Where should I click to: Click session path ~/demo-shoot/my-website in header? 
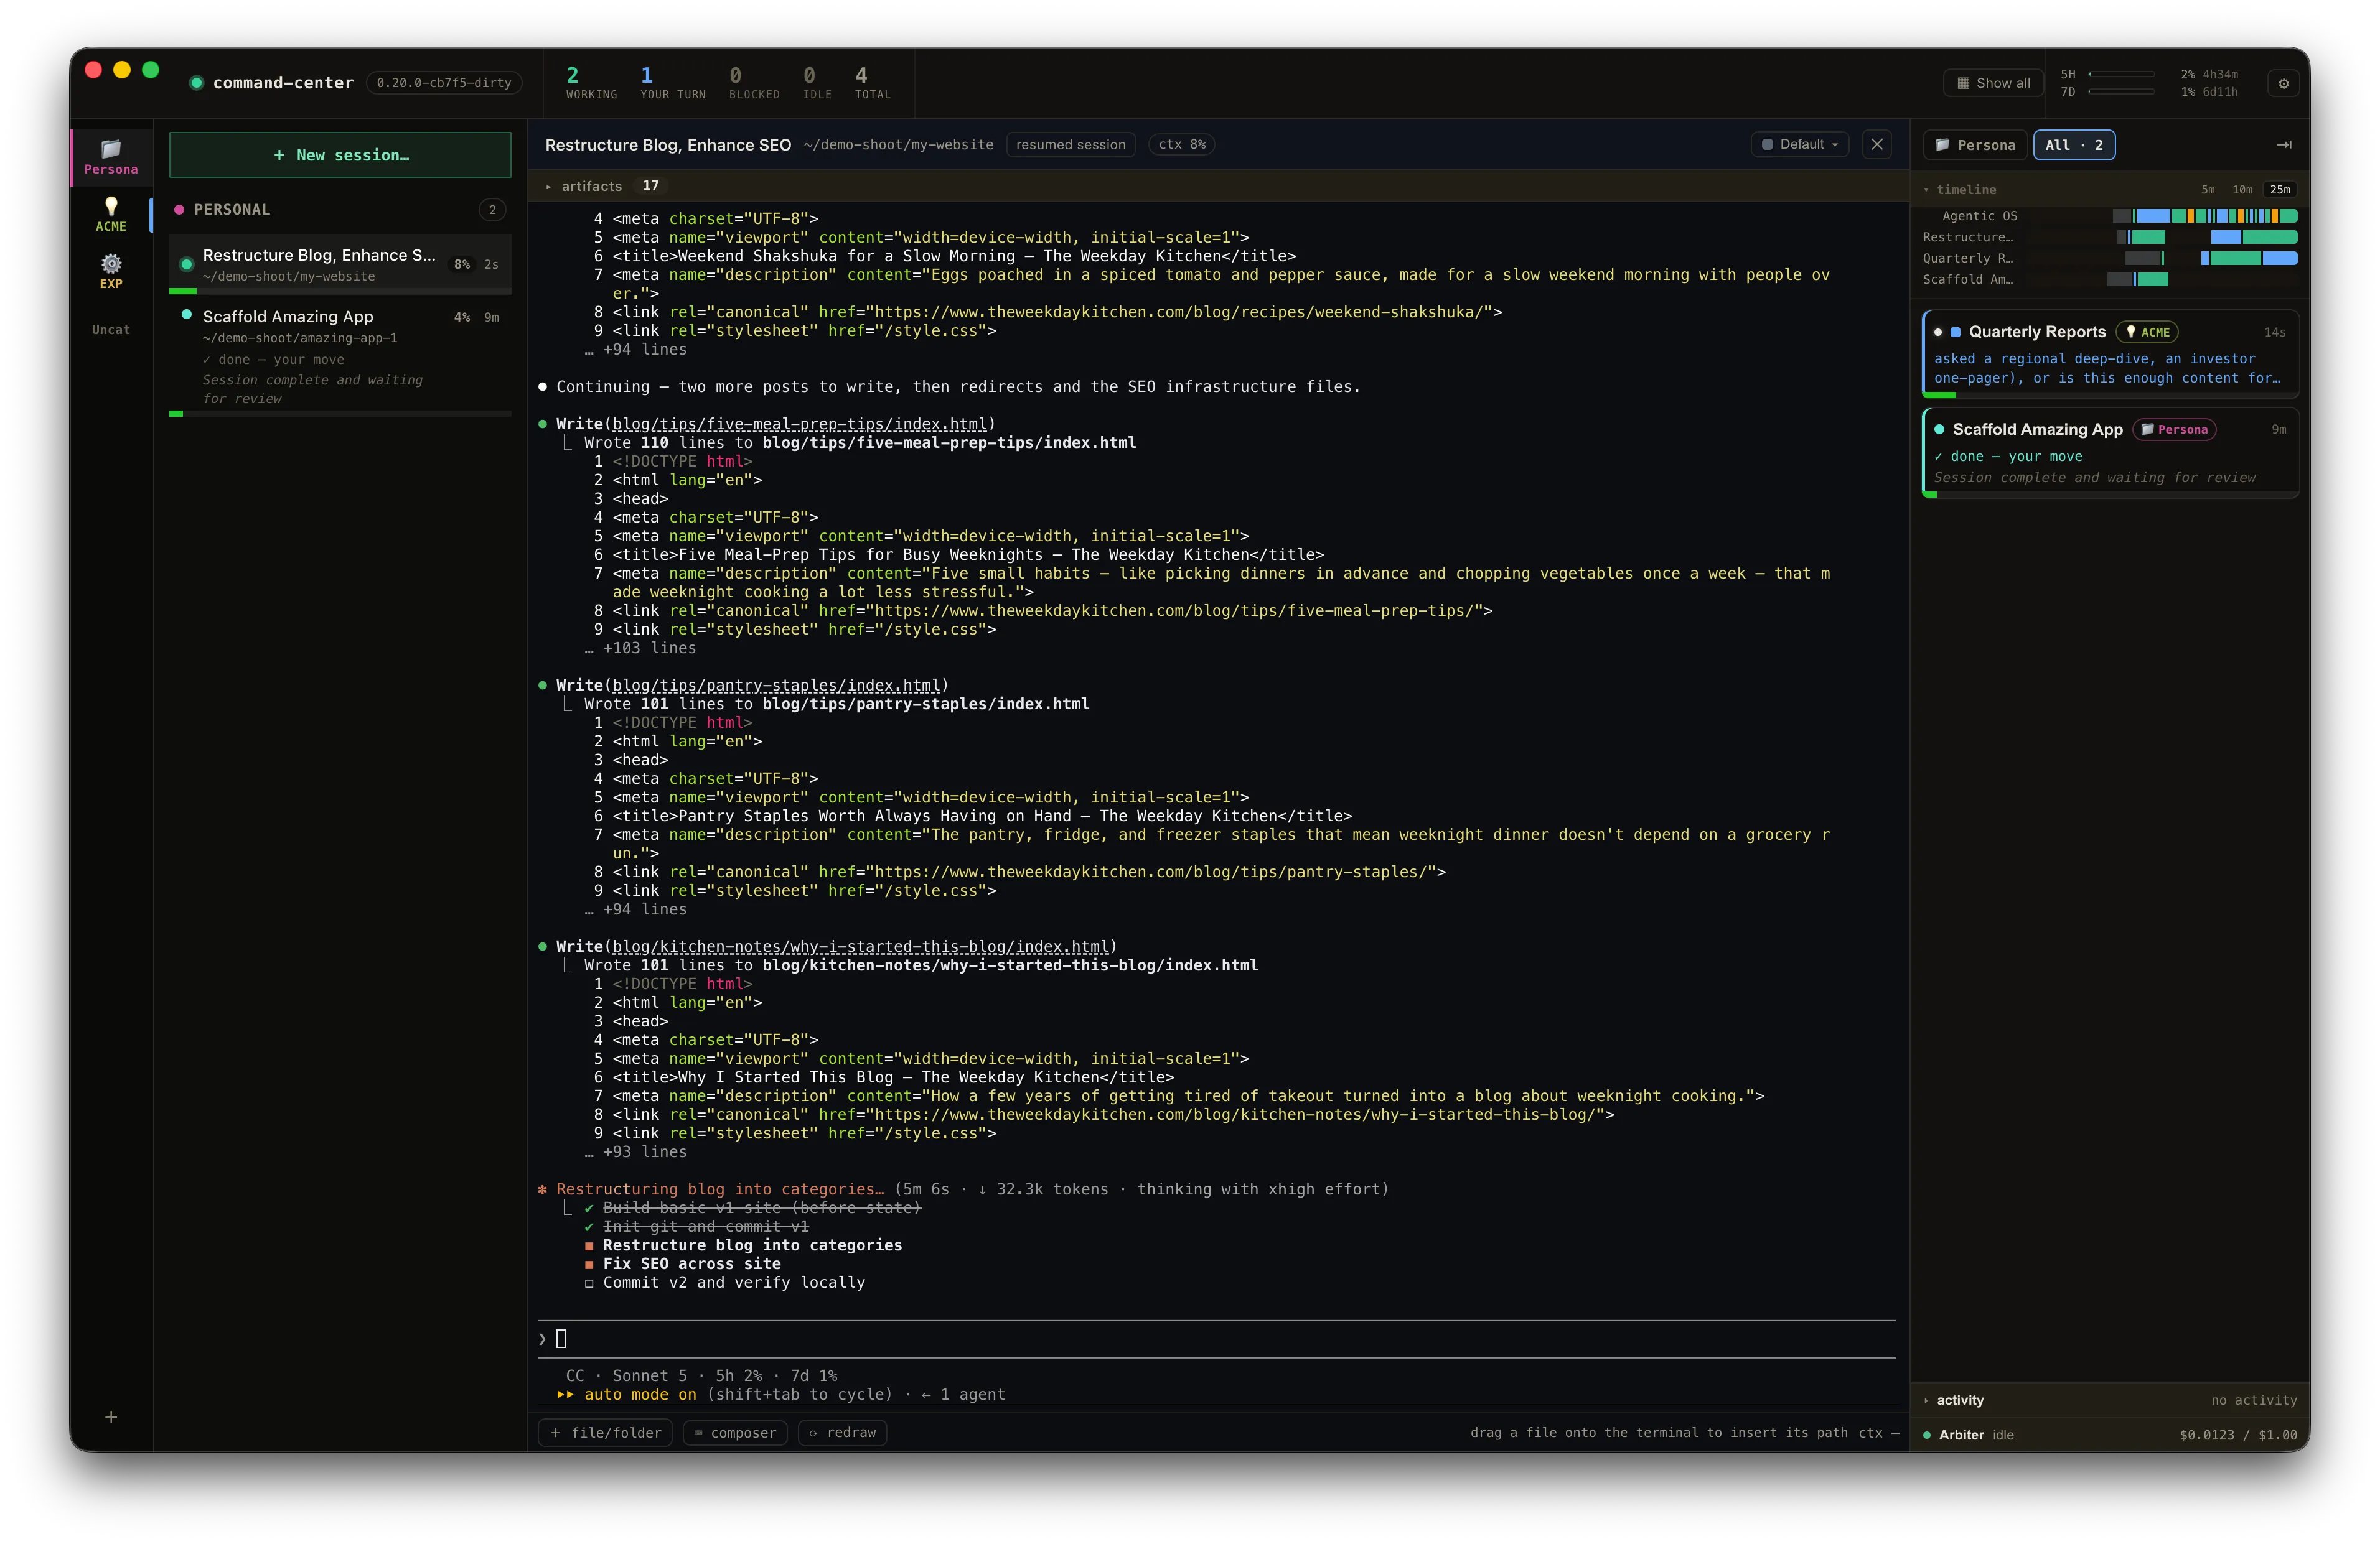click(x=898, y=145)
